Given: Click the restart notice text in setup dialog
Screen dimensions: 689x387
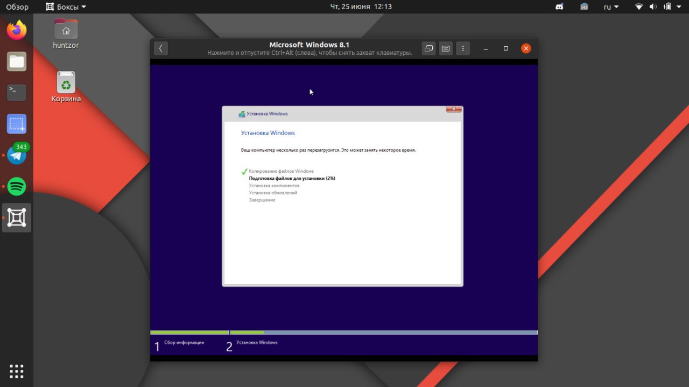Looking at the screenshot, I should point(328,150).
